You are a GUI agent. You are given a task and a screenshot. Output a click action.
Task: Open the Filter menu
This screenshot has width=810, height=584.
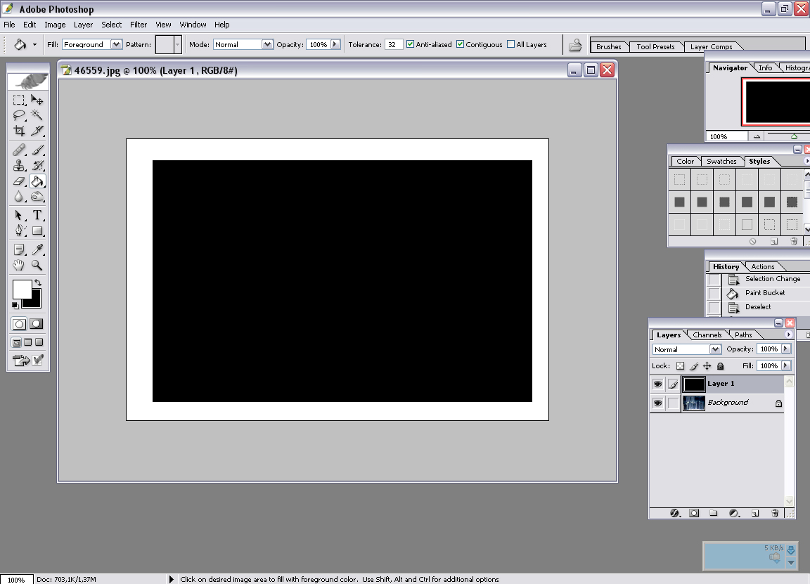tap(139, 25)
